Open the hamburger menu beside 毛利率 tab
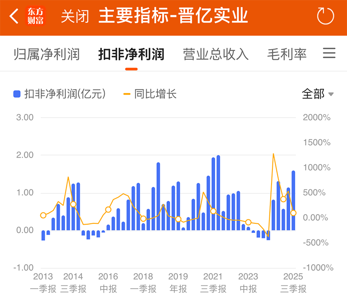The height and width of the screenshot is (305, 347). point(329,53)
